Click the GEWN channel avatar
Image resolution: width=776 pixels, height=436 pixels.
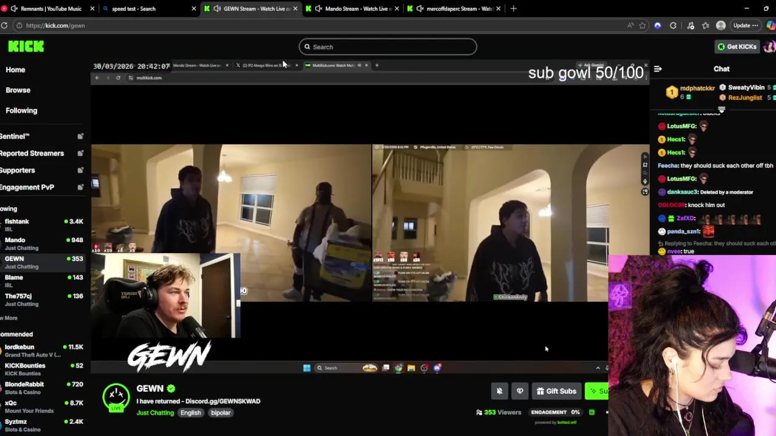(116, 397)
